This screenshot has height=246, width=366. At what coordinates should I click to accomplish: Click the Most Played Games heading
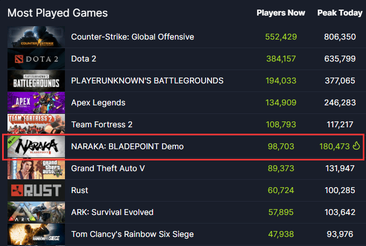click(x=57, y=13)
